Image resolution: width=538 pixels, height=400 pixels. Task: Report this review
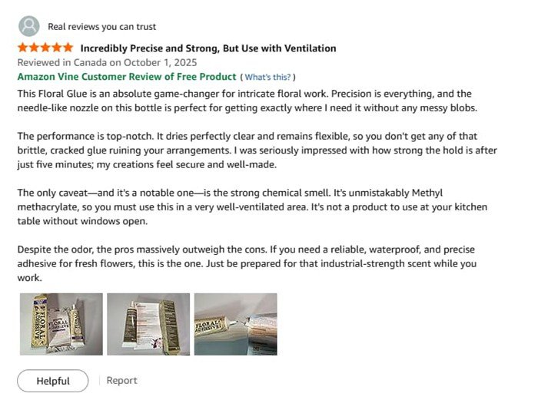pyautogui.click(x=121, y=381)
